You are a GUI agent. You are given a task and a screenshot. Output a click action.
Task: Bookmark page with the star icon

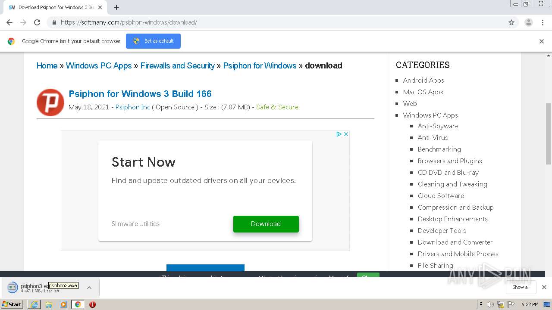click(511, 22)
